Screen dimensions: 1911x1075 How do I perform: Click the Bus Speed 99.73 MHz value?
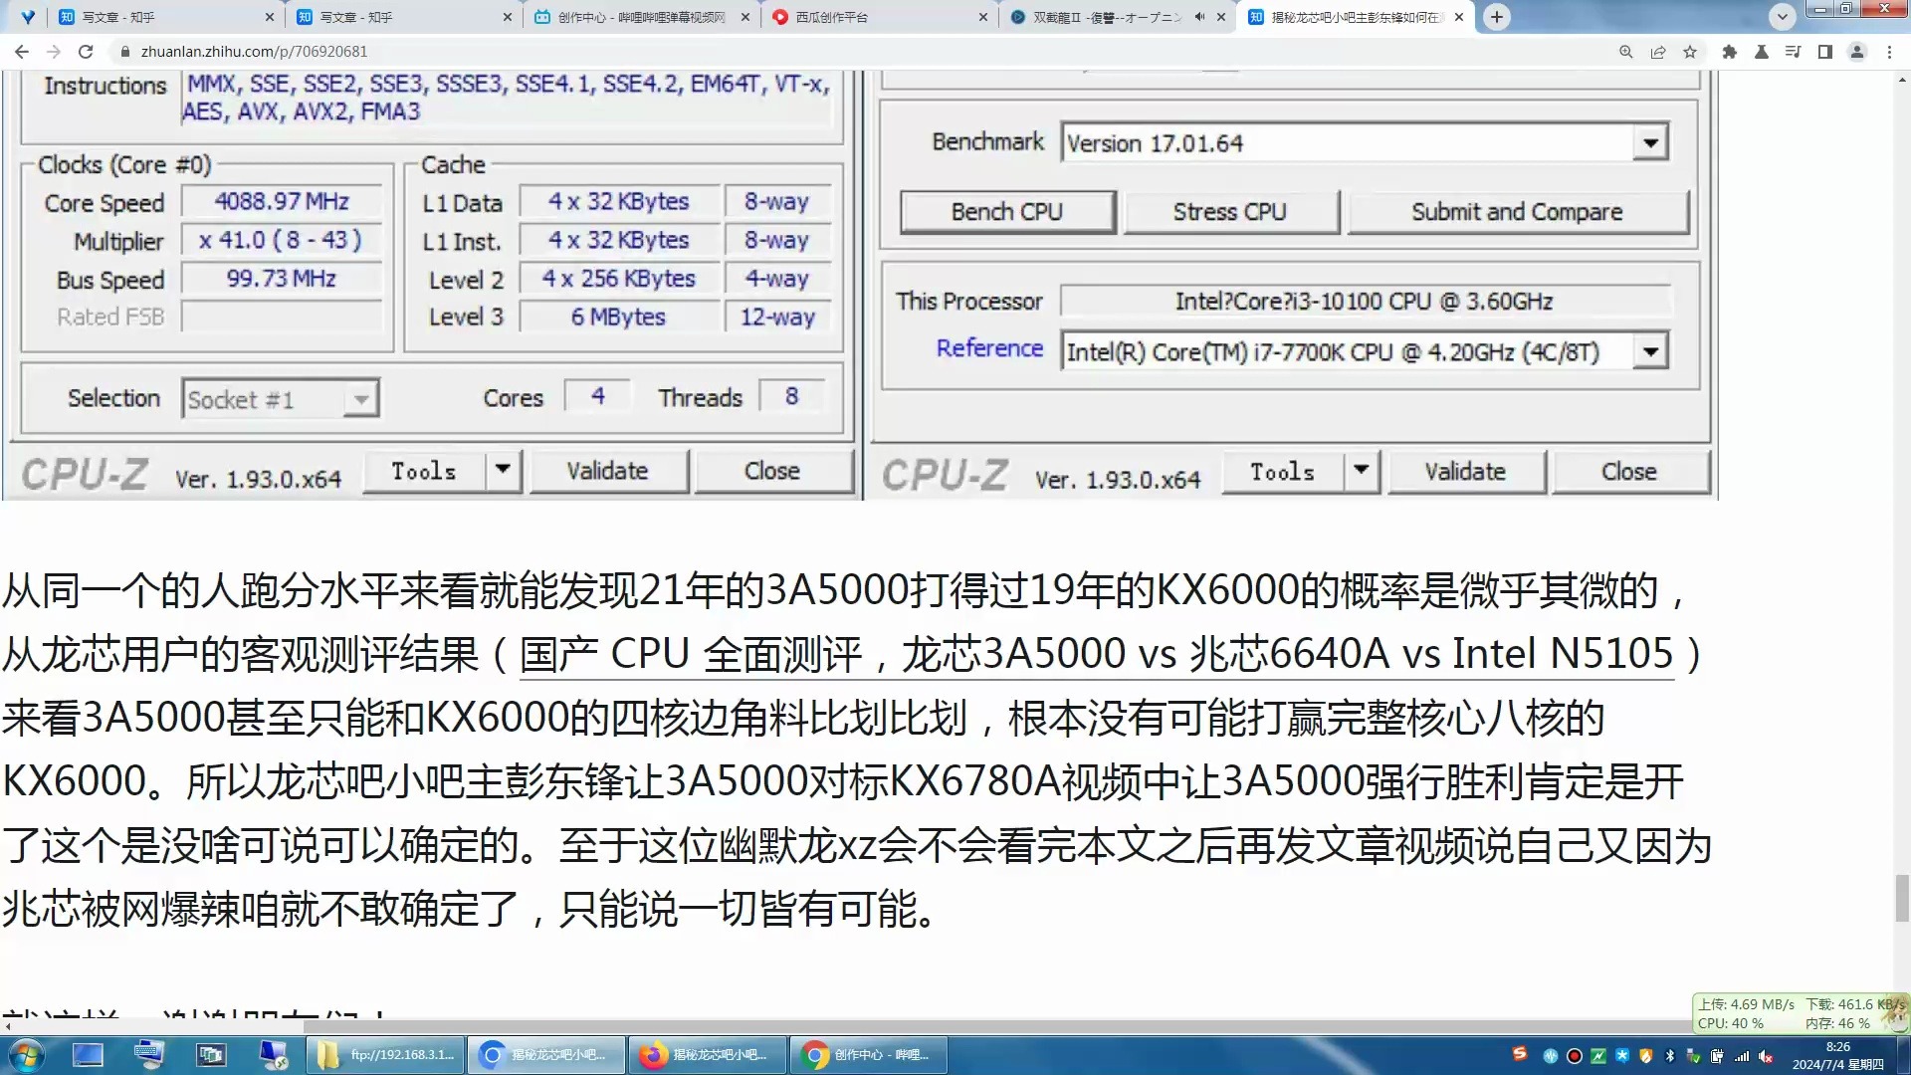[x=282, y=279]
